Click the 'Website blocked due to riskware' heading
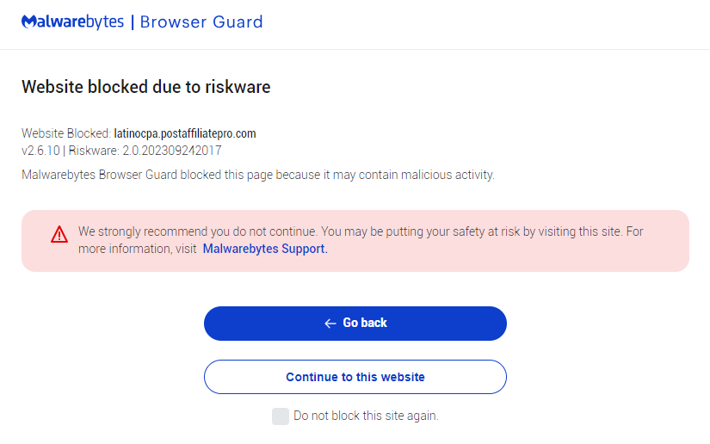This screenshot has width=710, height=444. (145, 86)
